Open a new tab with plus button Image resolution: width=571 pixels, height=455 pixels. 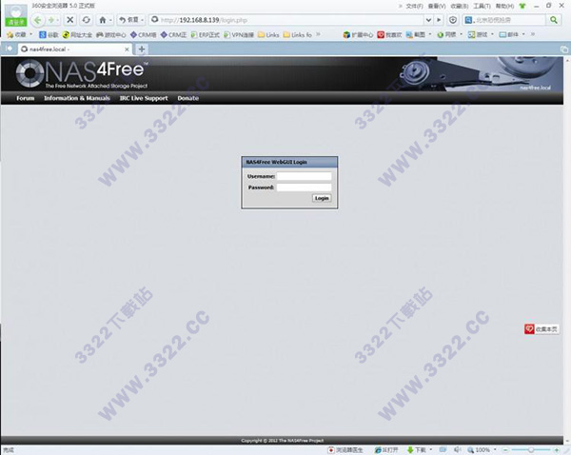(x=142, y=49)
